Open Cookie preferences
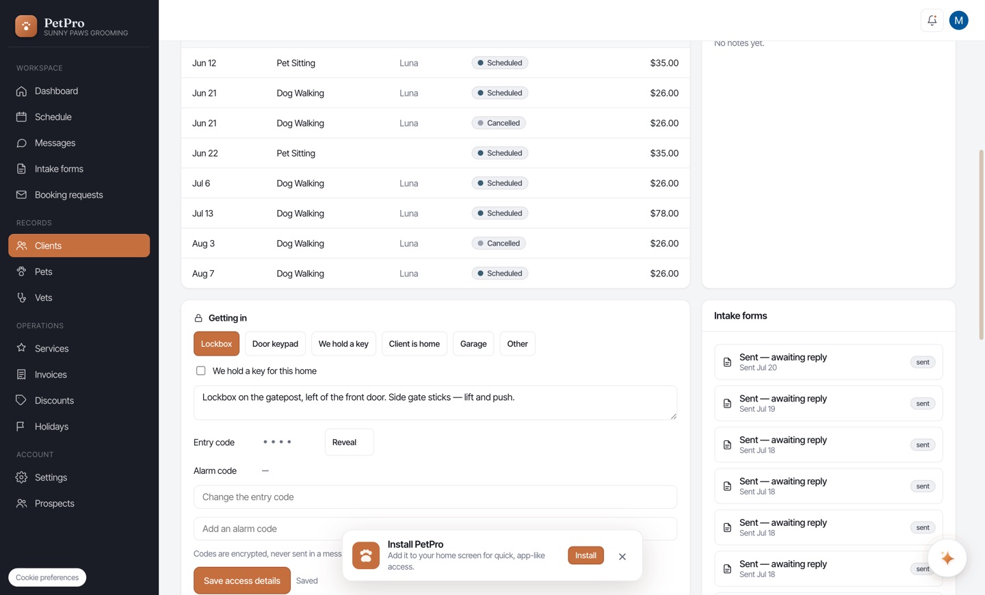Image resolution: width=985 pixels, height=595 pixels. pyautogui.click(x=47, y=577)
